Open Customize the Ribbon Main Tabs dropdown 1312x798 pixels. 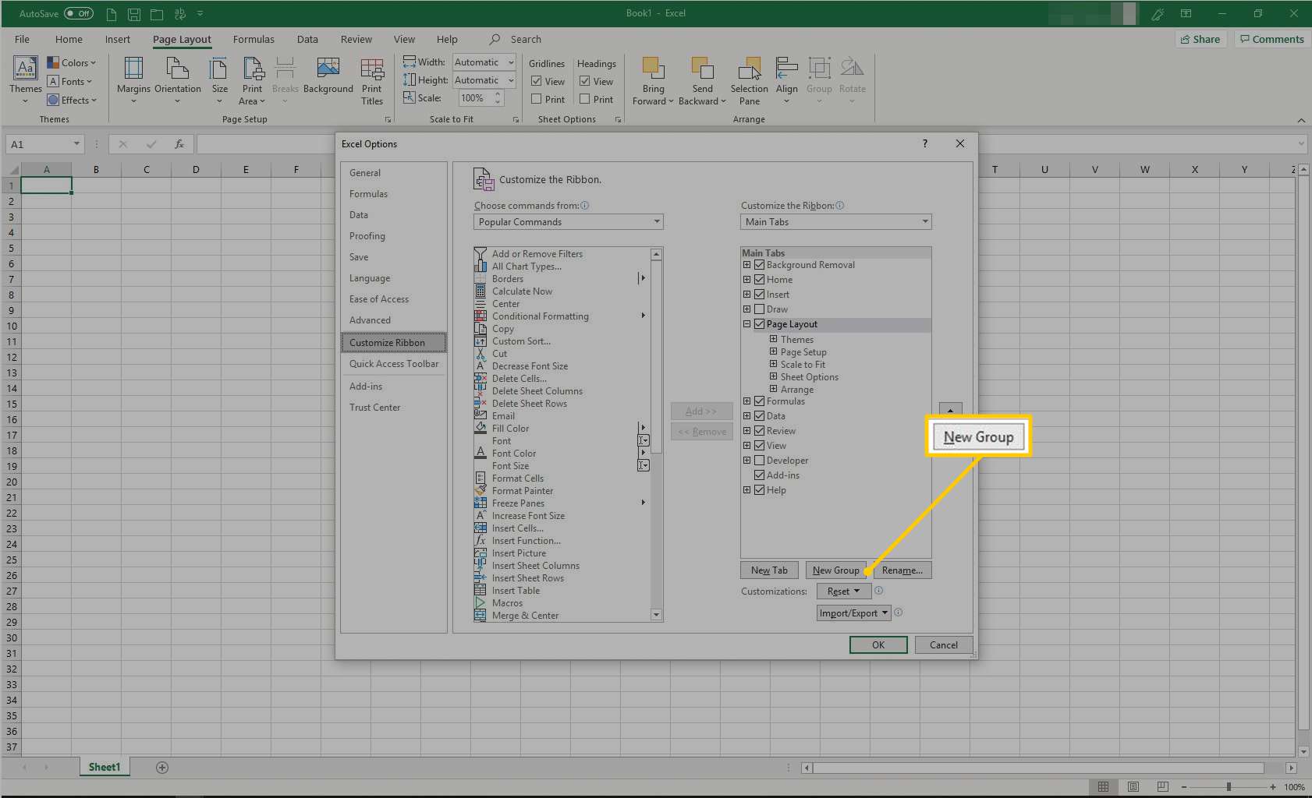point(835,222)
